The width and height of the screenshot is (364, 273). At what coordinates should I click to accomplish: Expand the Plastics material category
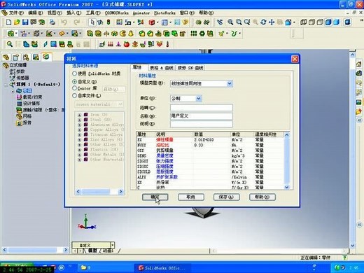coord(80,150)
